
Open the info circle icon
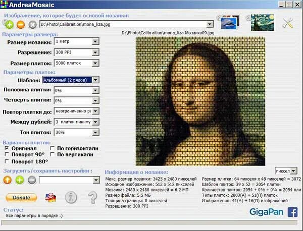pos(71,197)
